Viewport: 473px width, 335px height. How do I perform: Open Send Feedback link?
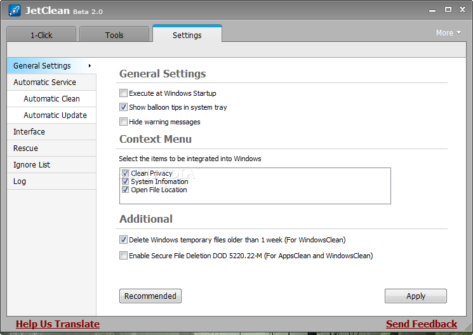[x=422, y=324]
